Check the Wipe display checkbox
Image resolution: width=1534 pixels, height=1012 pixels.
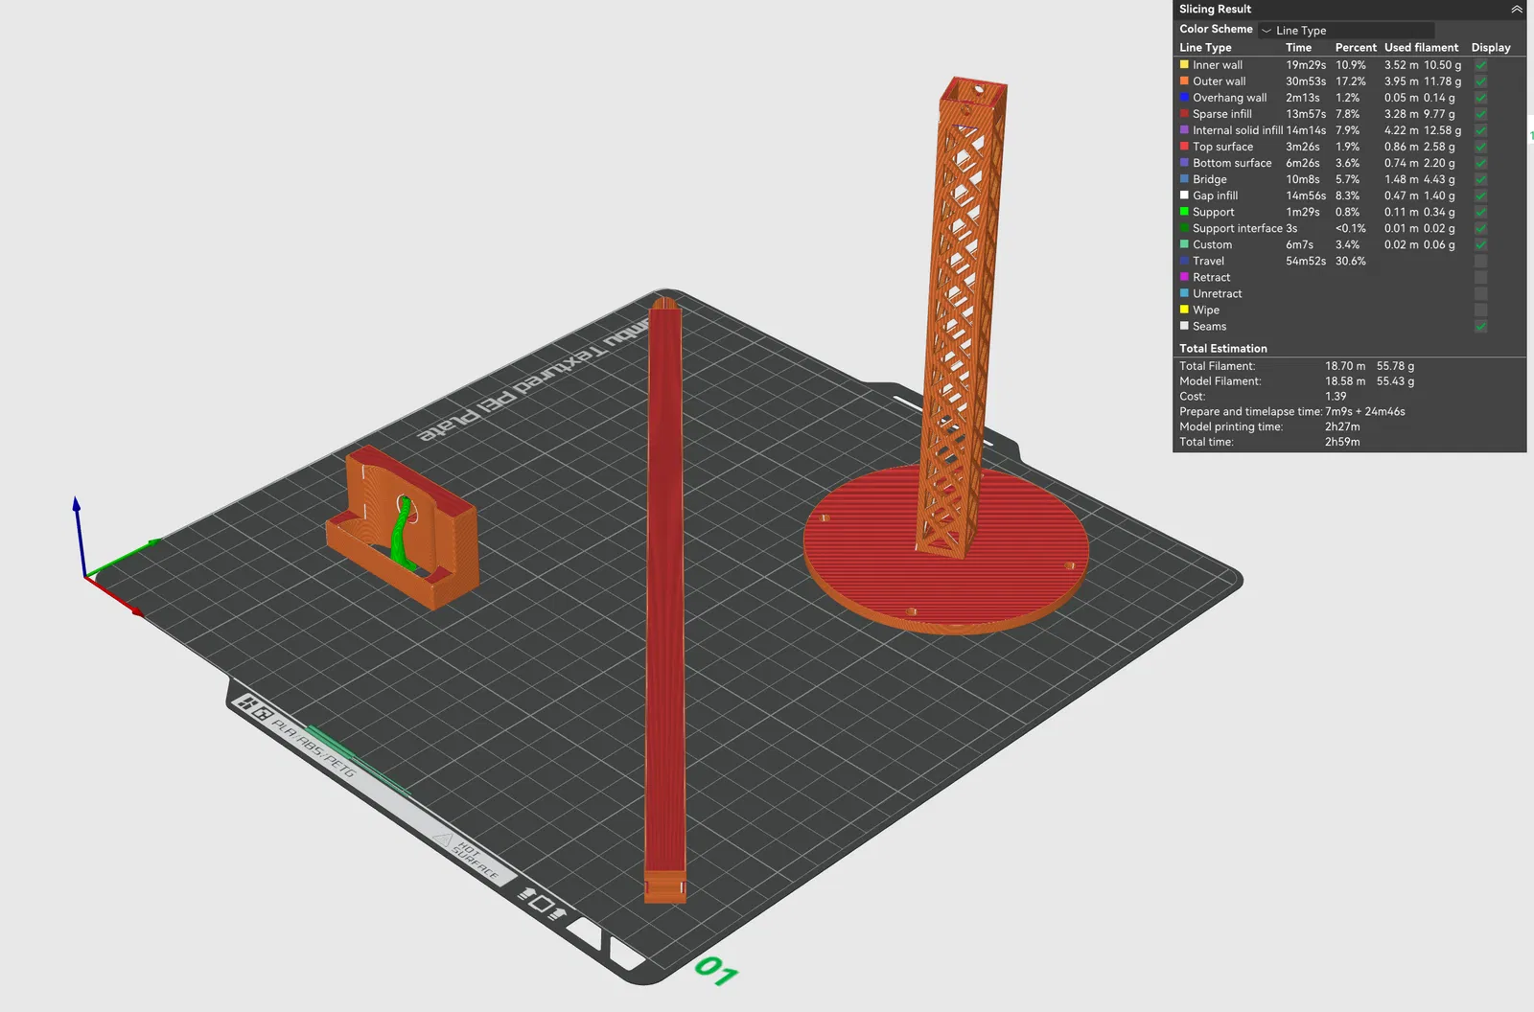click(x=1481, y=310)
